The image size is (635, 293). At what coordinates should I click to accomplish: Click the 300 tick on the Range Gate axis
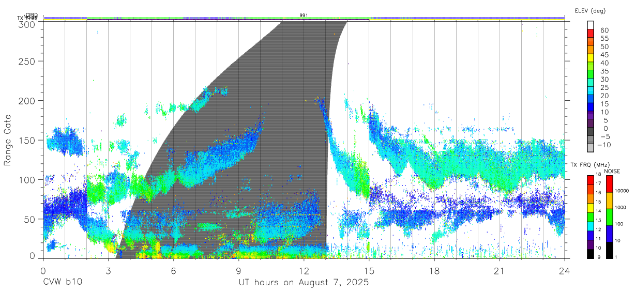(28, 24)
